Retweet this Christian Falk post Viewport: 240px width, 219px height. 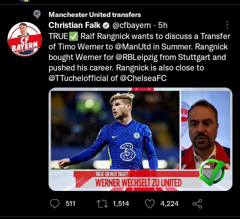pyautogui.click(x=102, y=204)
